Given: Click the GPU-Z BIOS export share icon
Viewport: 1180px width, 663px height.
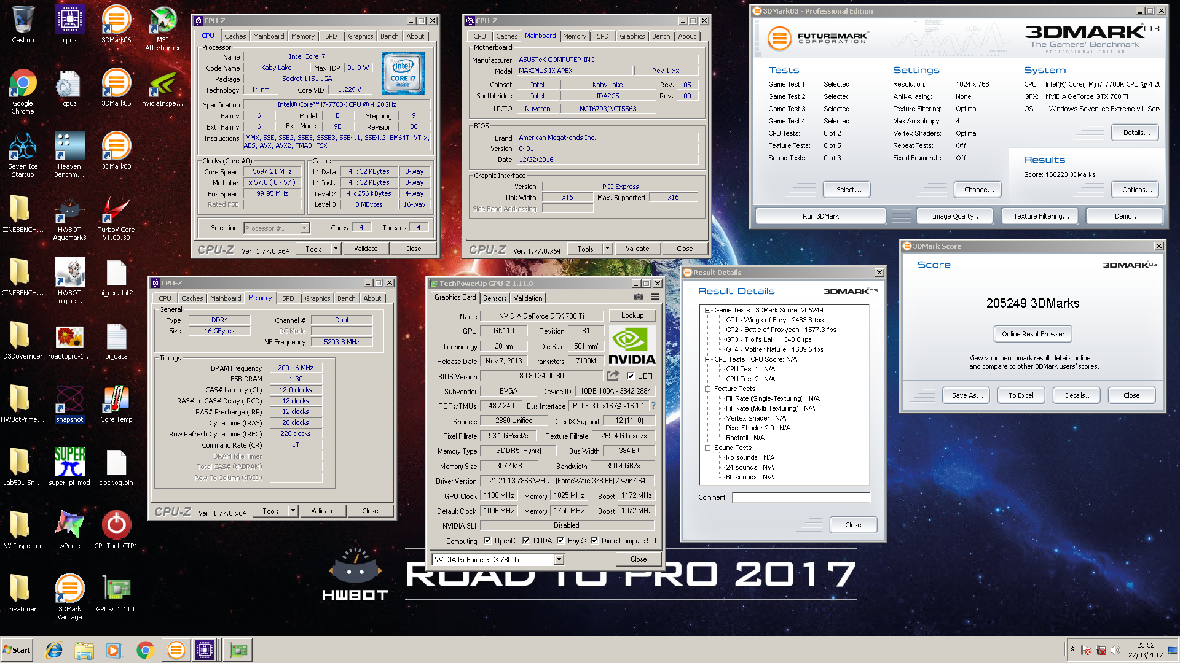Looking at the screenshot, I should click(x=613, y=376).
